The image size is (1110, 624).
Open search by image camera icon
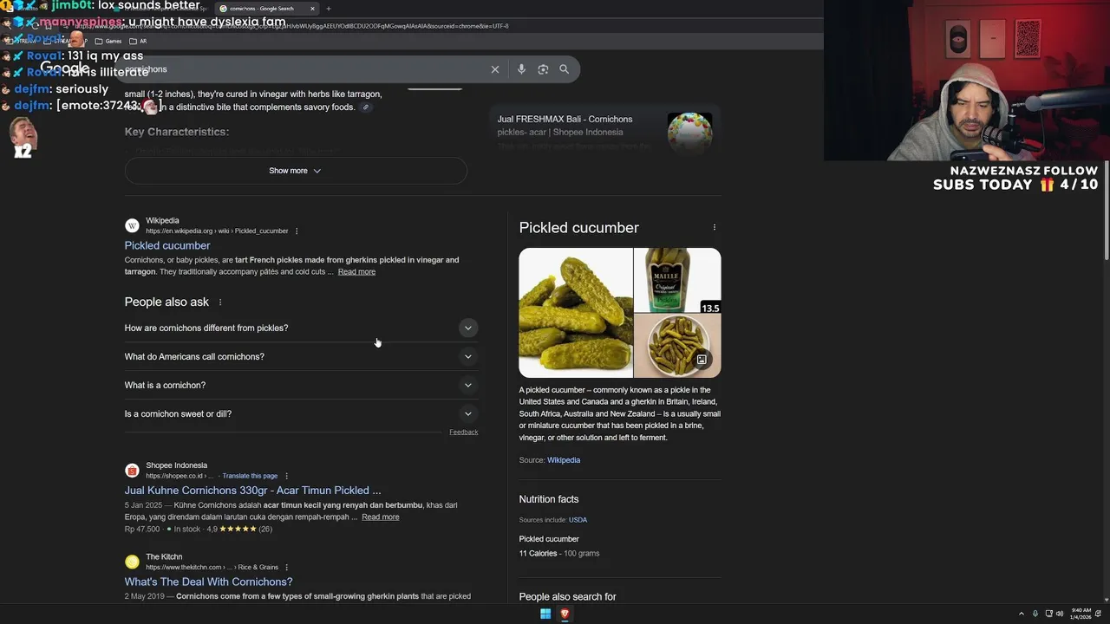pos(543,69)
